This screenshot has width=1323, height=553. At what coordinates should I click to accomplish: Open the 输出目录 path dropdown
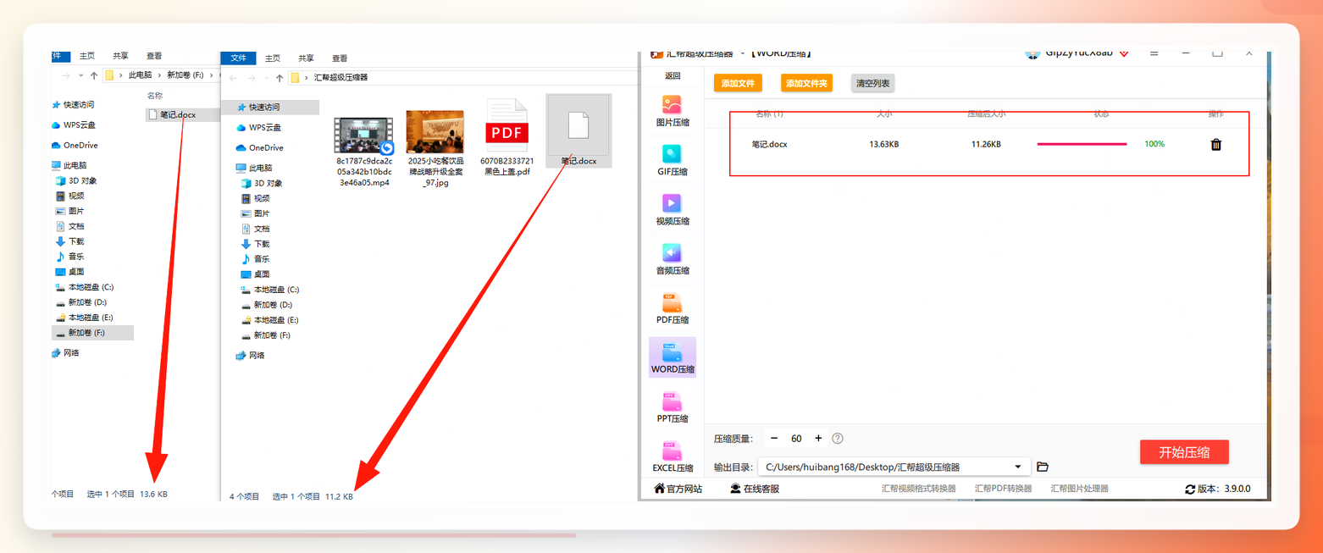click(x=1018, y=467)
